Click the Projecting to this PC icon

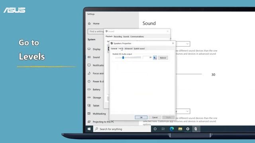[x=89, y=122]
